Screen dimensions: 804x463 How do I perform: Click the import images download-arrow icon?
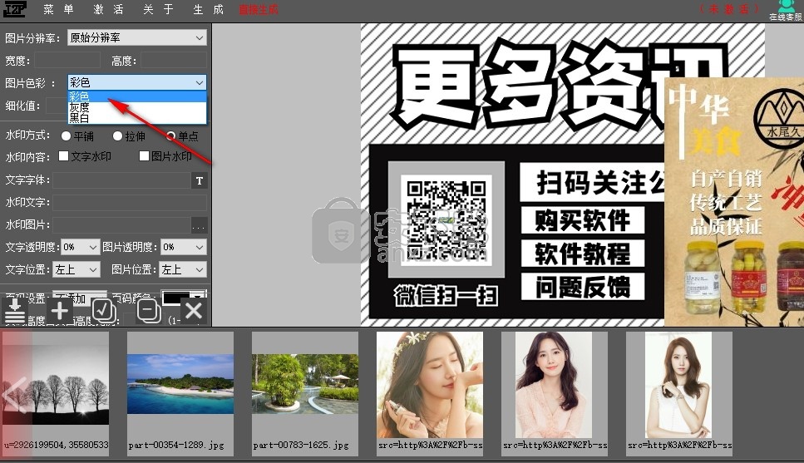pyautogui.click(x=15, y=311)
